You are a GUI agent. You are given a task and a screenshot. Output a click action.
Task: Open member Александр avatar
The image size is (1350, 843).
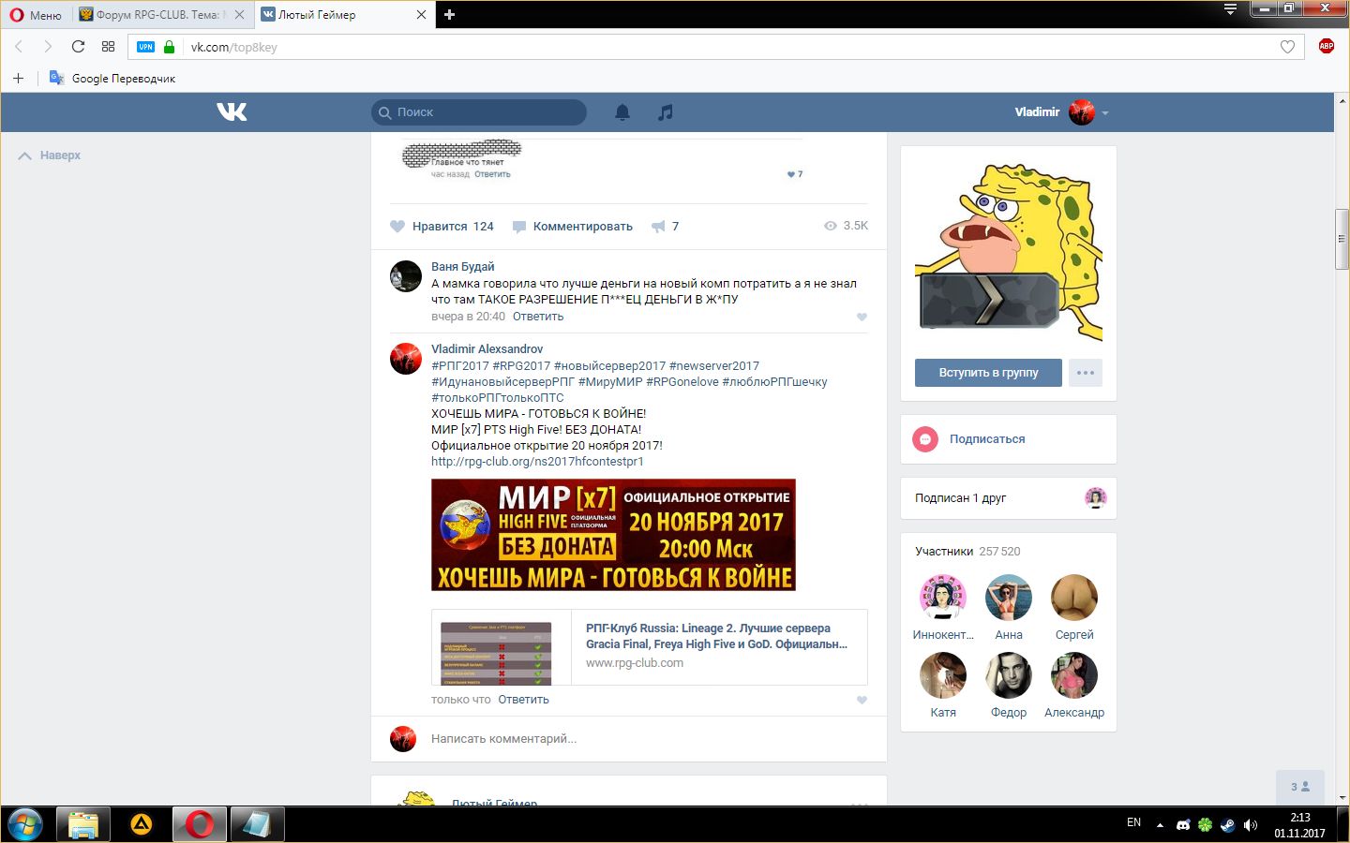click(x=1074, y=675)
